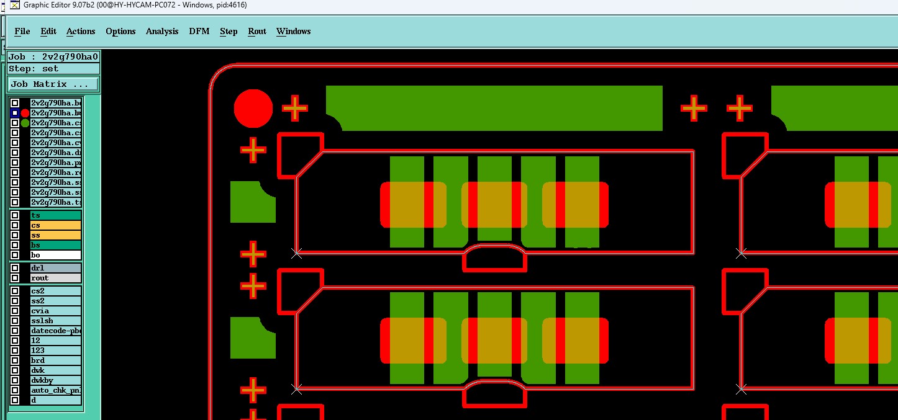
Task: Click the large red circle on the canvas
Action: pyautogui.click(x=253, y=109)
